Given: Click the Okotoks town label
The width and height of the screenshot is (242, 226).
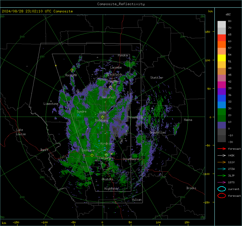Looking at the screenshot, I should tap(108, 179).
